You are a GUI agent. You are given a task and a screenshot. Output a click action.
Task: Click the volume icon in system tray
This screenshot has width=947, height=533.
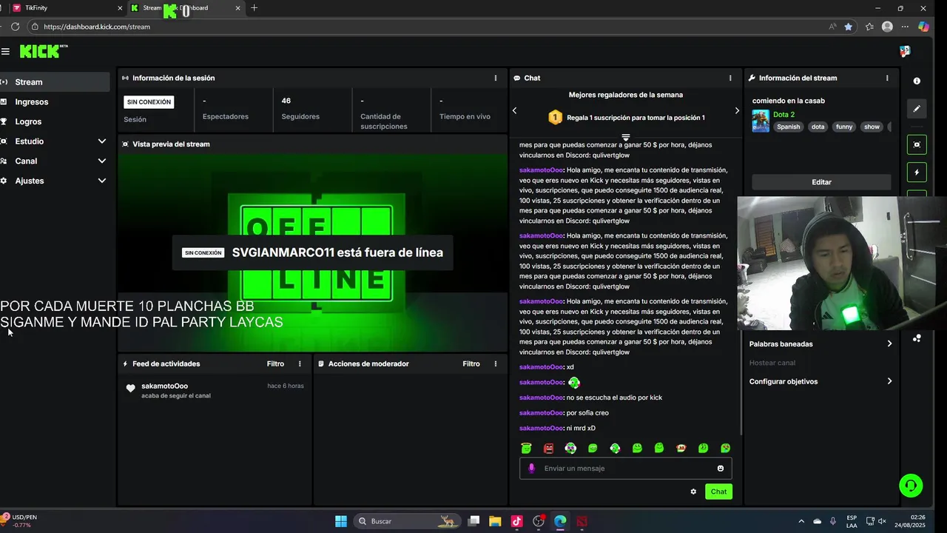click(882, 521)
